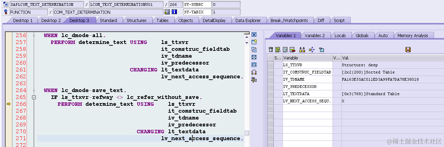444x147 pixels.
Task: Click the list icon with red bar
Action: (x=292, y=50)
